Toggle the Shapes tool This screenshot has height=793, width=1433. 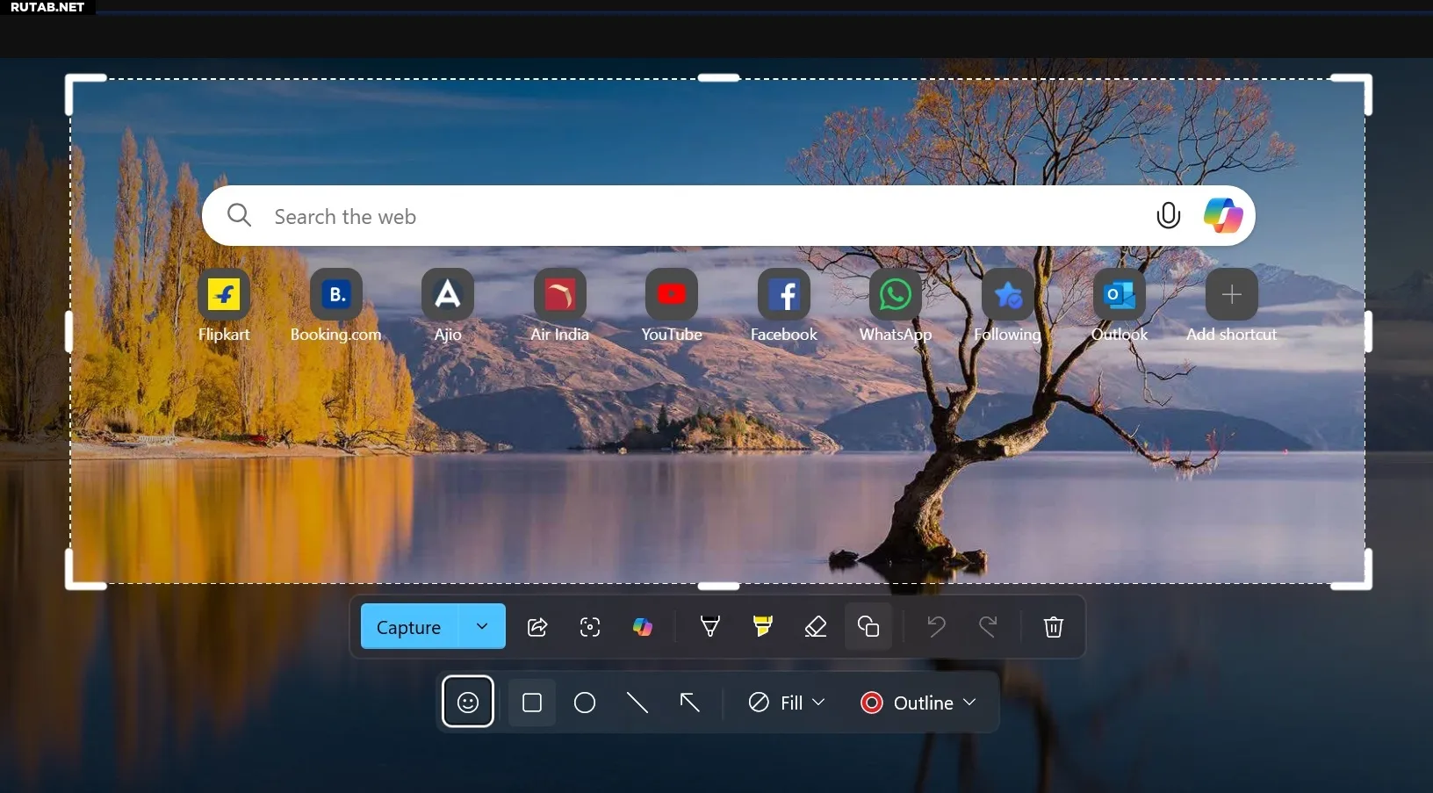(868, 627)
